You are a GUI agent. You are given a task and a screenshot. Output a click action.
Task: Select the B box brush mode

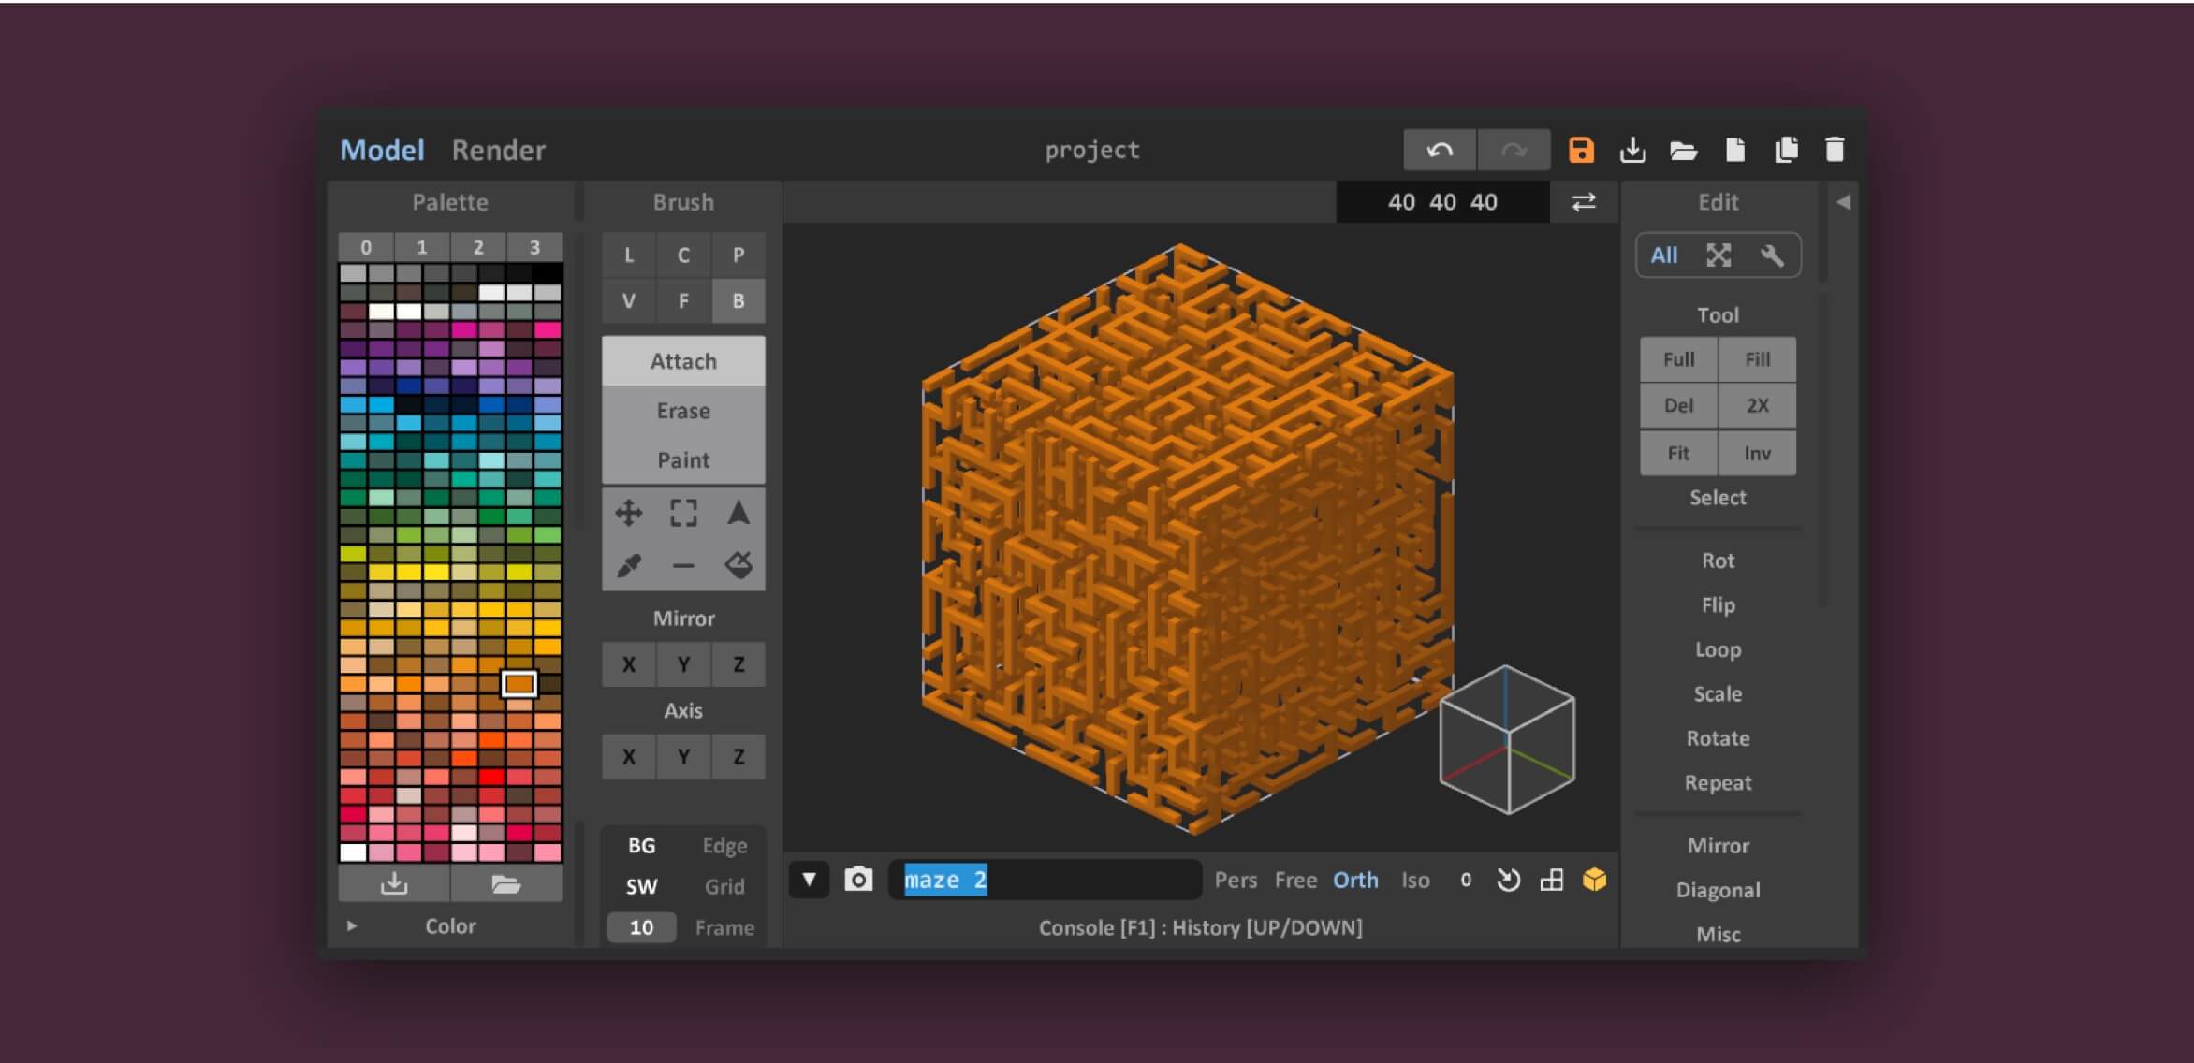739,300
